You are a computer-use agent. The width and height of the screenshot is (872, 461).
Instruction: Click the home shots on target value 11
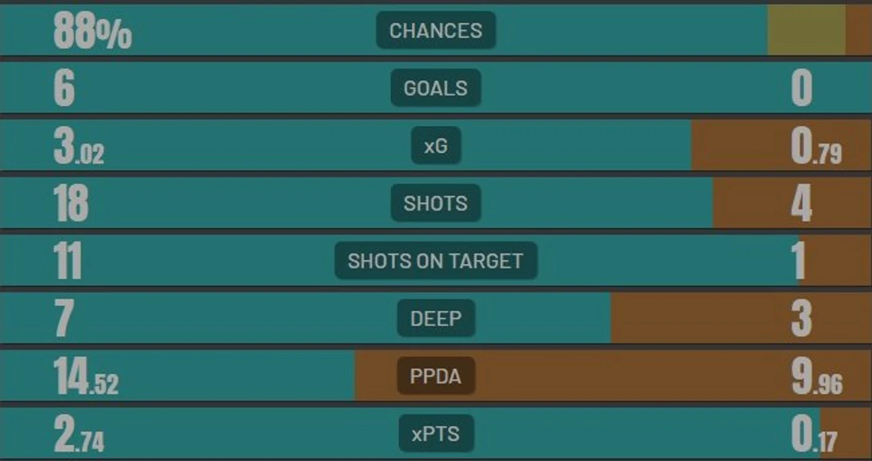click(x=67, y=261)
